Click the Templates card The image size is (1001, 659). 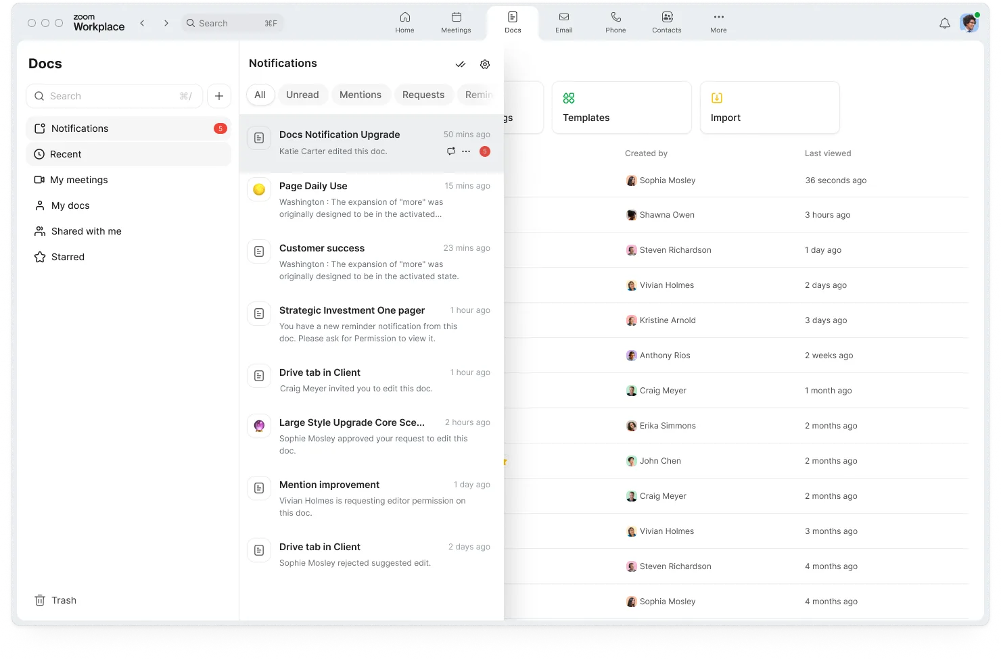point(621,107)
